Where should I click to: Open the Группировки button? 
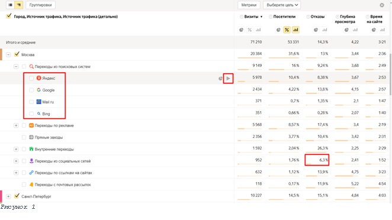tap(40, 5)
